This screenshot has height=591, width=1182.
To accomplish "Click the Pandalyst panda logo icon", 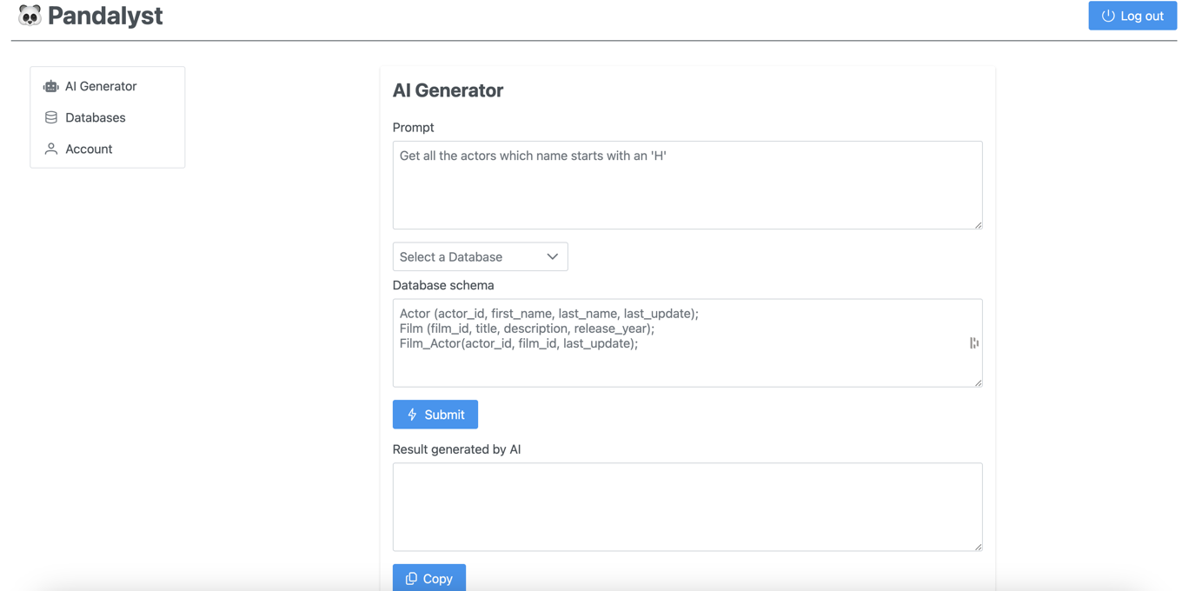I will pyautogui.click(x=30, y=16).
